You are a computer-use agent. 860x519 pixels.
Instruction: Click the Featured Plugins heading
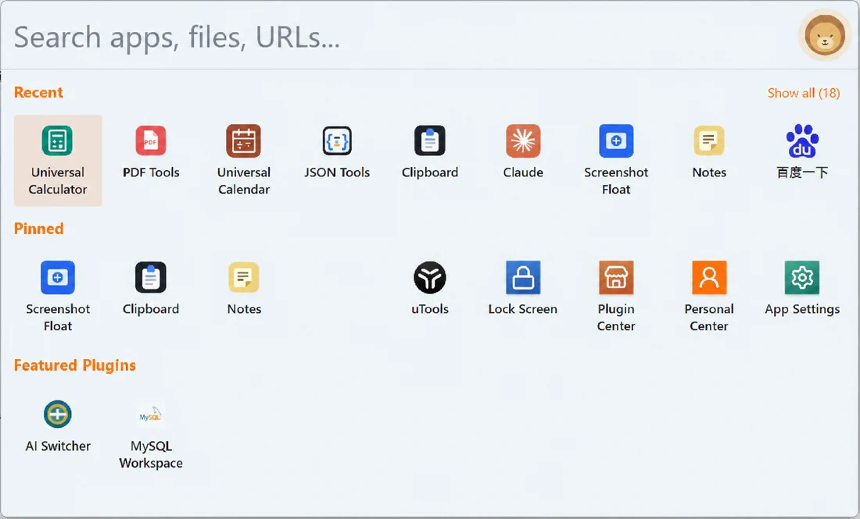coord(75,366)
